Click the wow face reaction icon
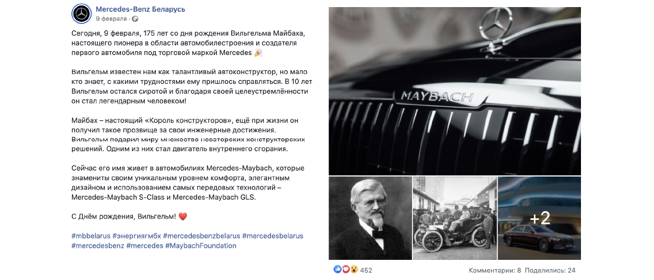This screenshot has height=280, width=654. tap(354, 270)
